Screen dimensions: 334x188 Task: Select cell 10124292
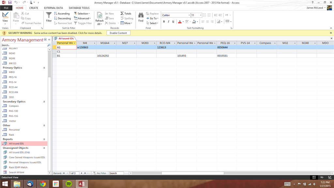[106, 55]
